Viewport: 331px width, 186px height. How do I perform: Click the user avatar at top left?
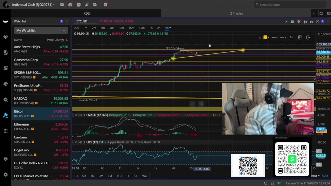tap(6, 5)
